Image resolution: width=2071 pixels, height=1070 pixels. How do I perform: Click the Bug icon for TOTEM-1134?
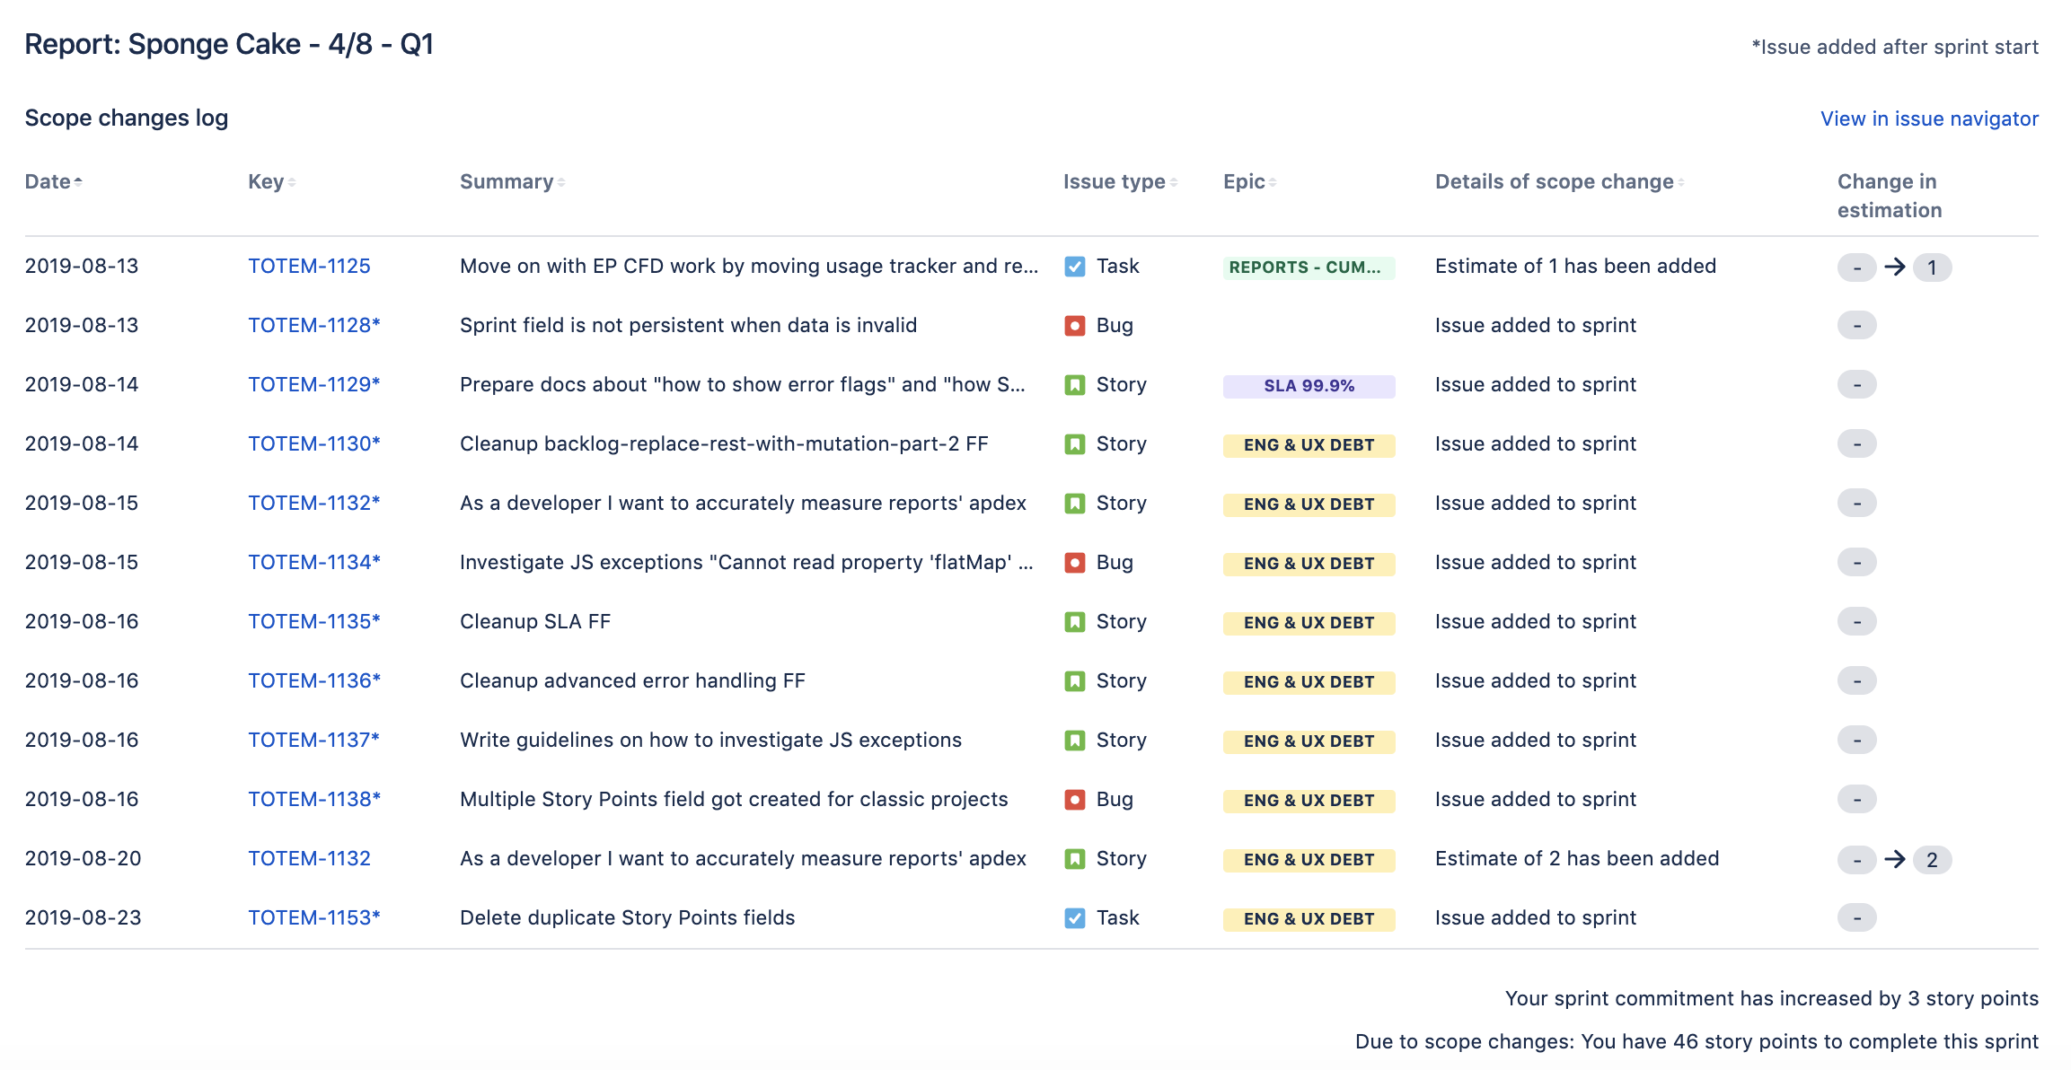pyautogui.click(x=1074, y=563)
